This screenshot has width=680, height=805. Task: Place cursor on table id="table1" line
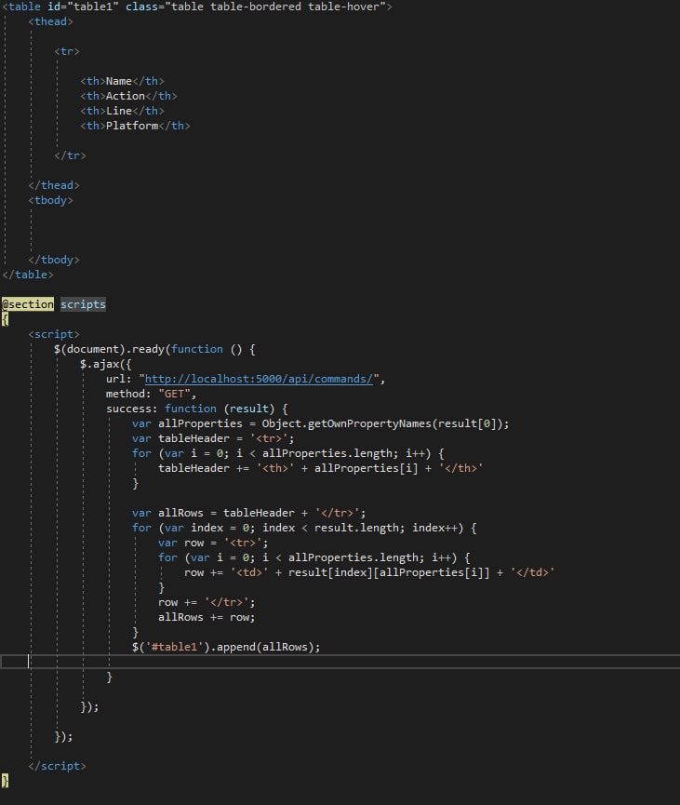(197, 7)
